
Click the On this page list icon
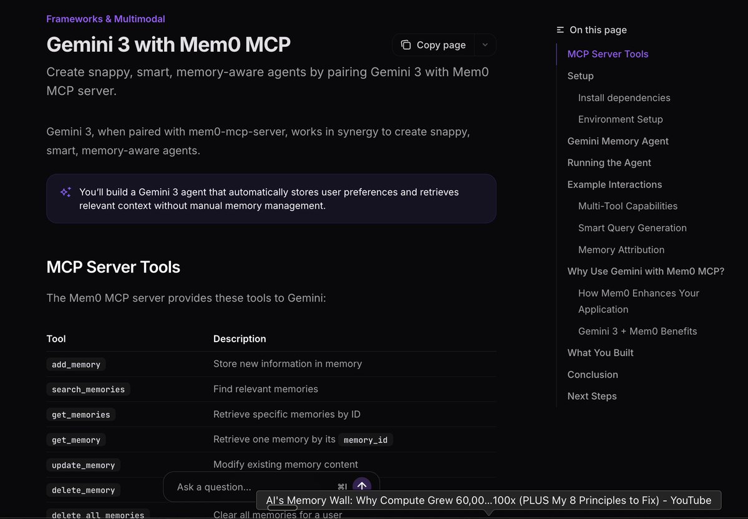click(x=560, y=29)
